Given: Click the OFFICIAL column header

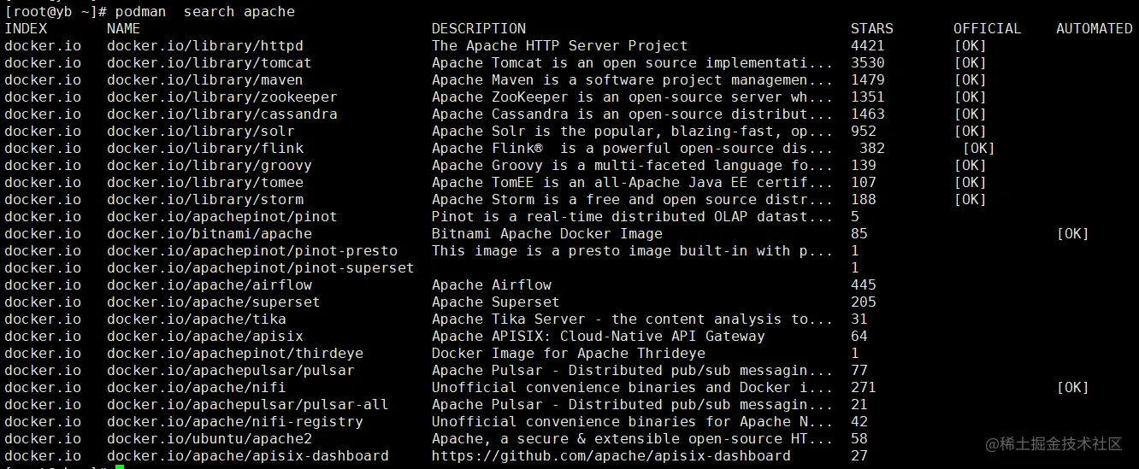Looking at the screenshot, I should [x=987, y=29].
